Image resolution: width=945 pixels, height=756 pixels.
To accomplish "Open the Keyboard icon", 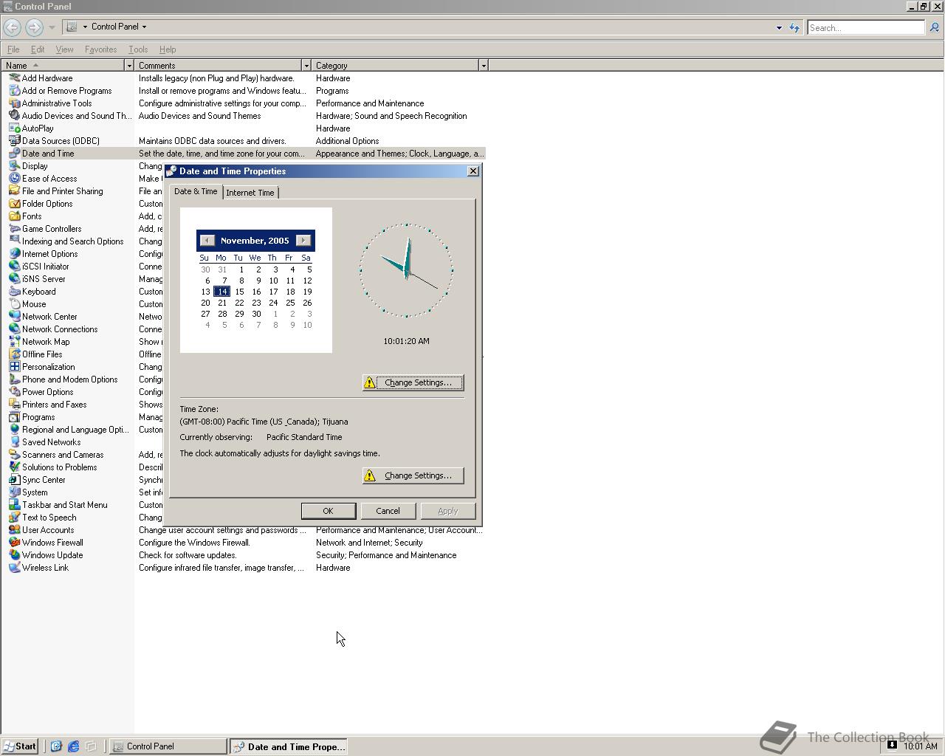I will pos(14,292).
